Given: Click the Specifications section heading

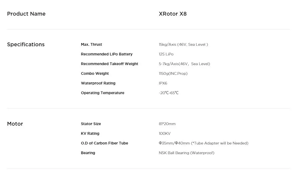Looking at the screenshot, I should pyautogui.click(x=26, y=44).
